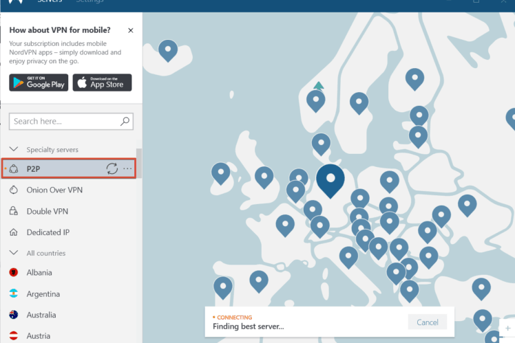Screen dimensions: 515x343
Task: Select the Turkey map pin
Action: pos(481,289)
